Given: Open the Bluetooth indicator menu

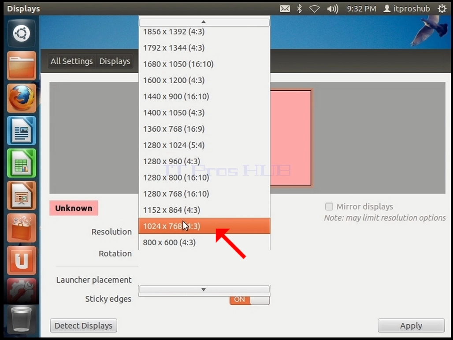Looking at the screenshot, I should click(299, 9).
